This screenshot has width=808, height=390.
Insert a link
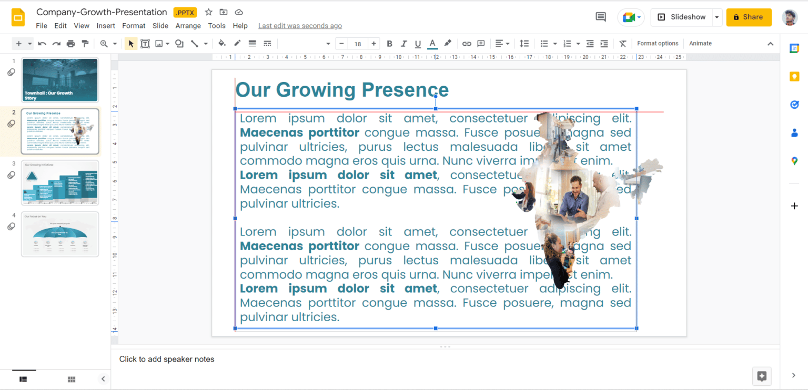pos(467,43)
